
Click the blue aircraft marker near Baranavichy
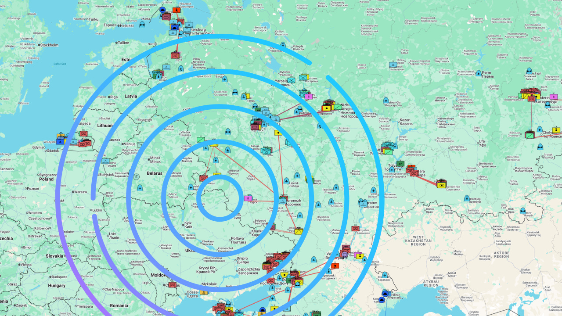tap(140, 188)
